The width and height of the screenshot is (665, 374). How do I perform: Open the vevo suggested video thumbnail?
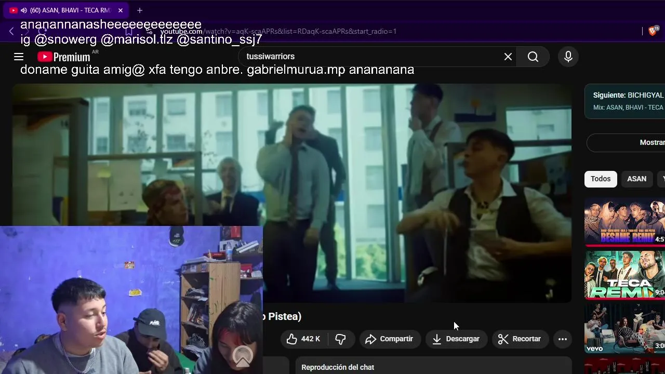624,328
